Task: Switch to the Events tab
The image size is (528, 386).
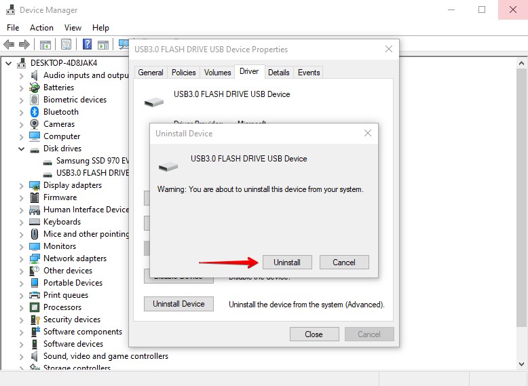Action: (309, 73)
